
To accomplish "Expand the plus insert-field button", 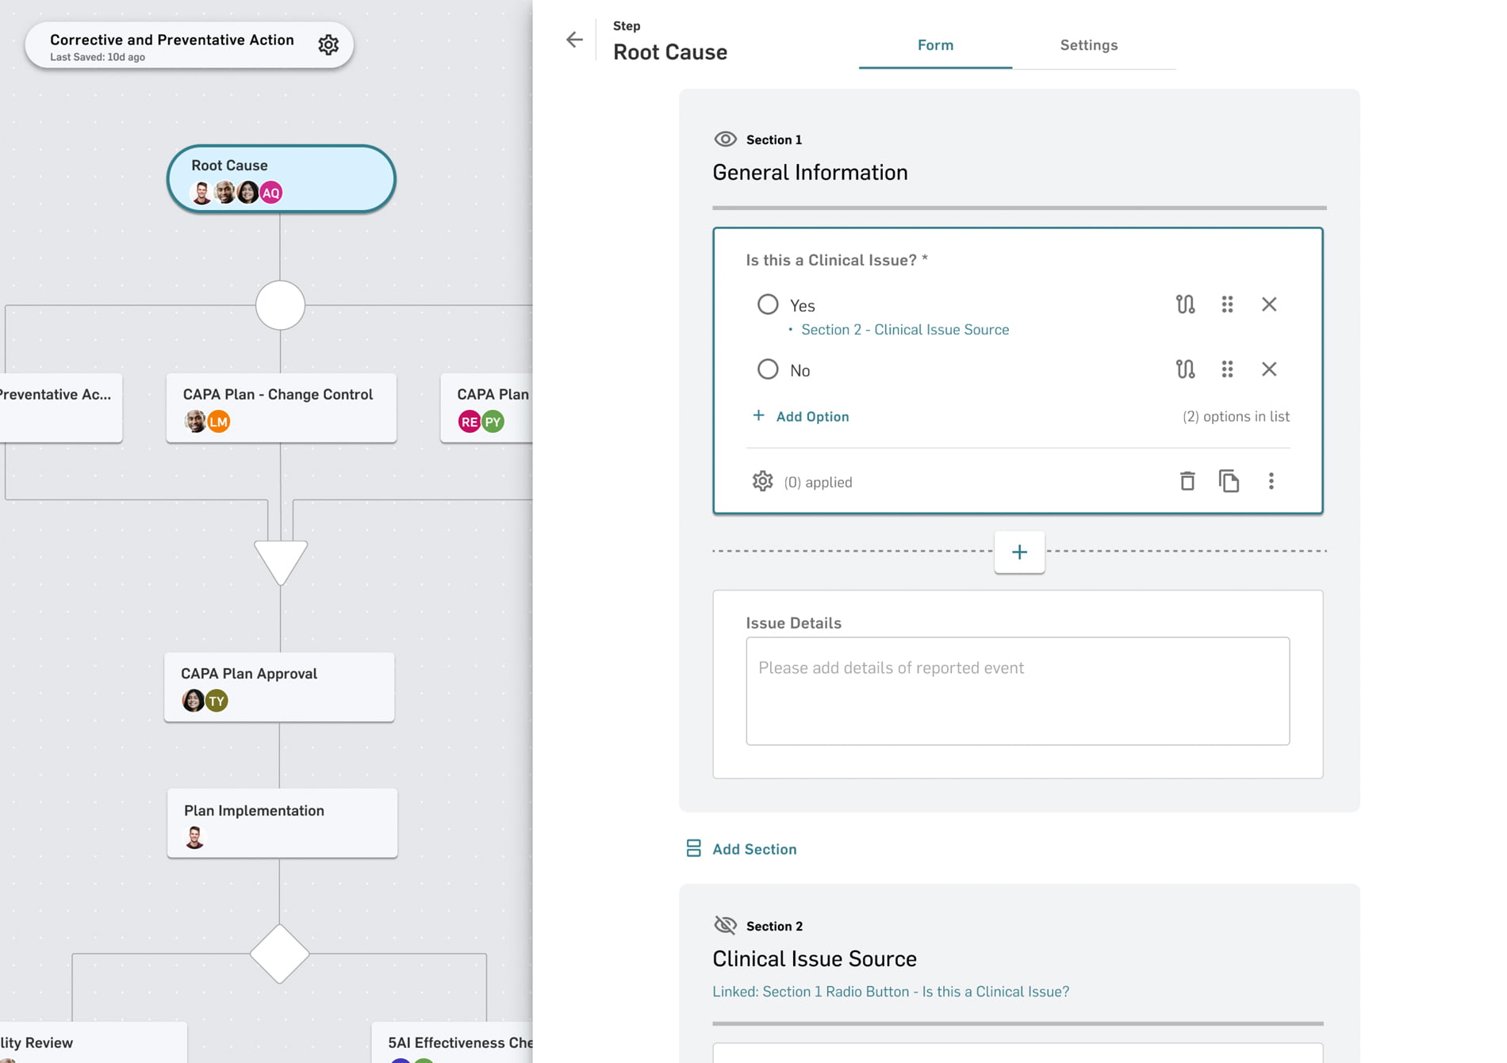I will point(1019,552).
